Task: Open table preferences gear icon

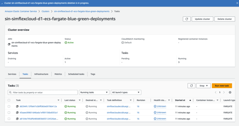Action: [x=230, y=92]
